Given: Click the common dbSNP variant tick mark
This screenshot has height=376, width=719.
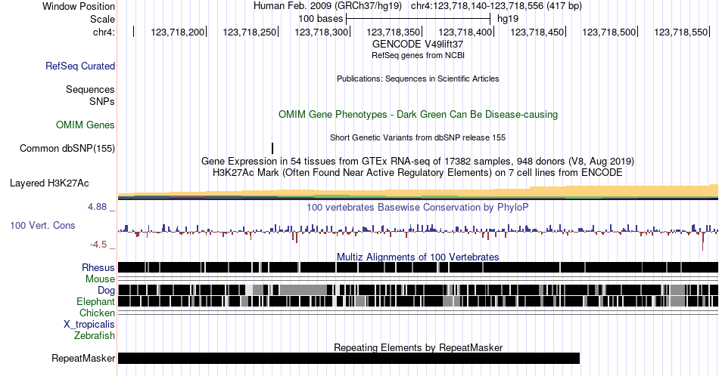Looking at the screenshot, I should coord(272,148).
